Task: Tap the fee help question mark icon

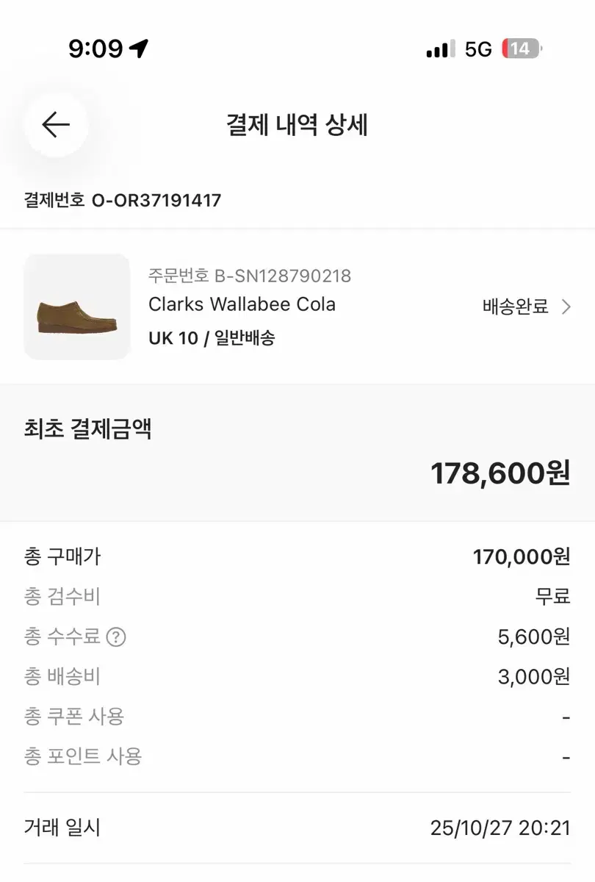Action: coord(116,637)
